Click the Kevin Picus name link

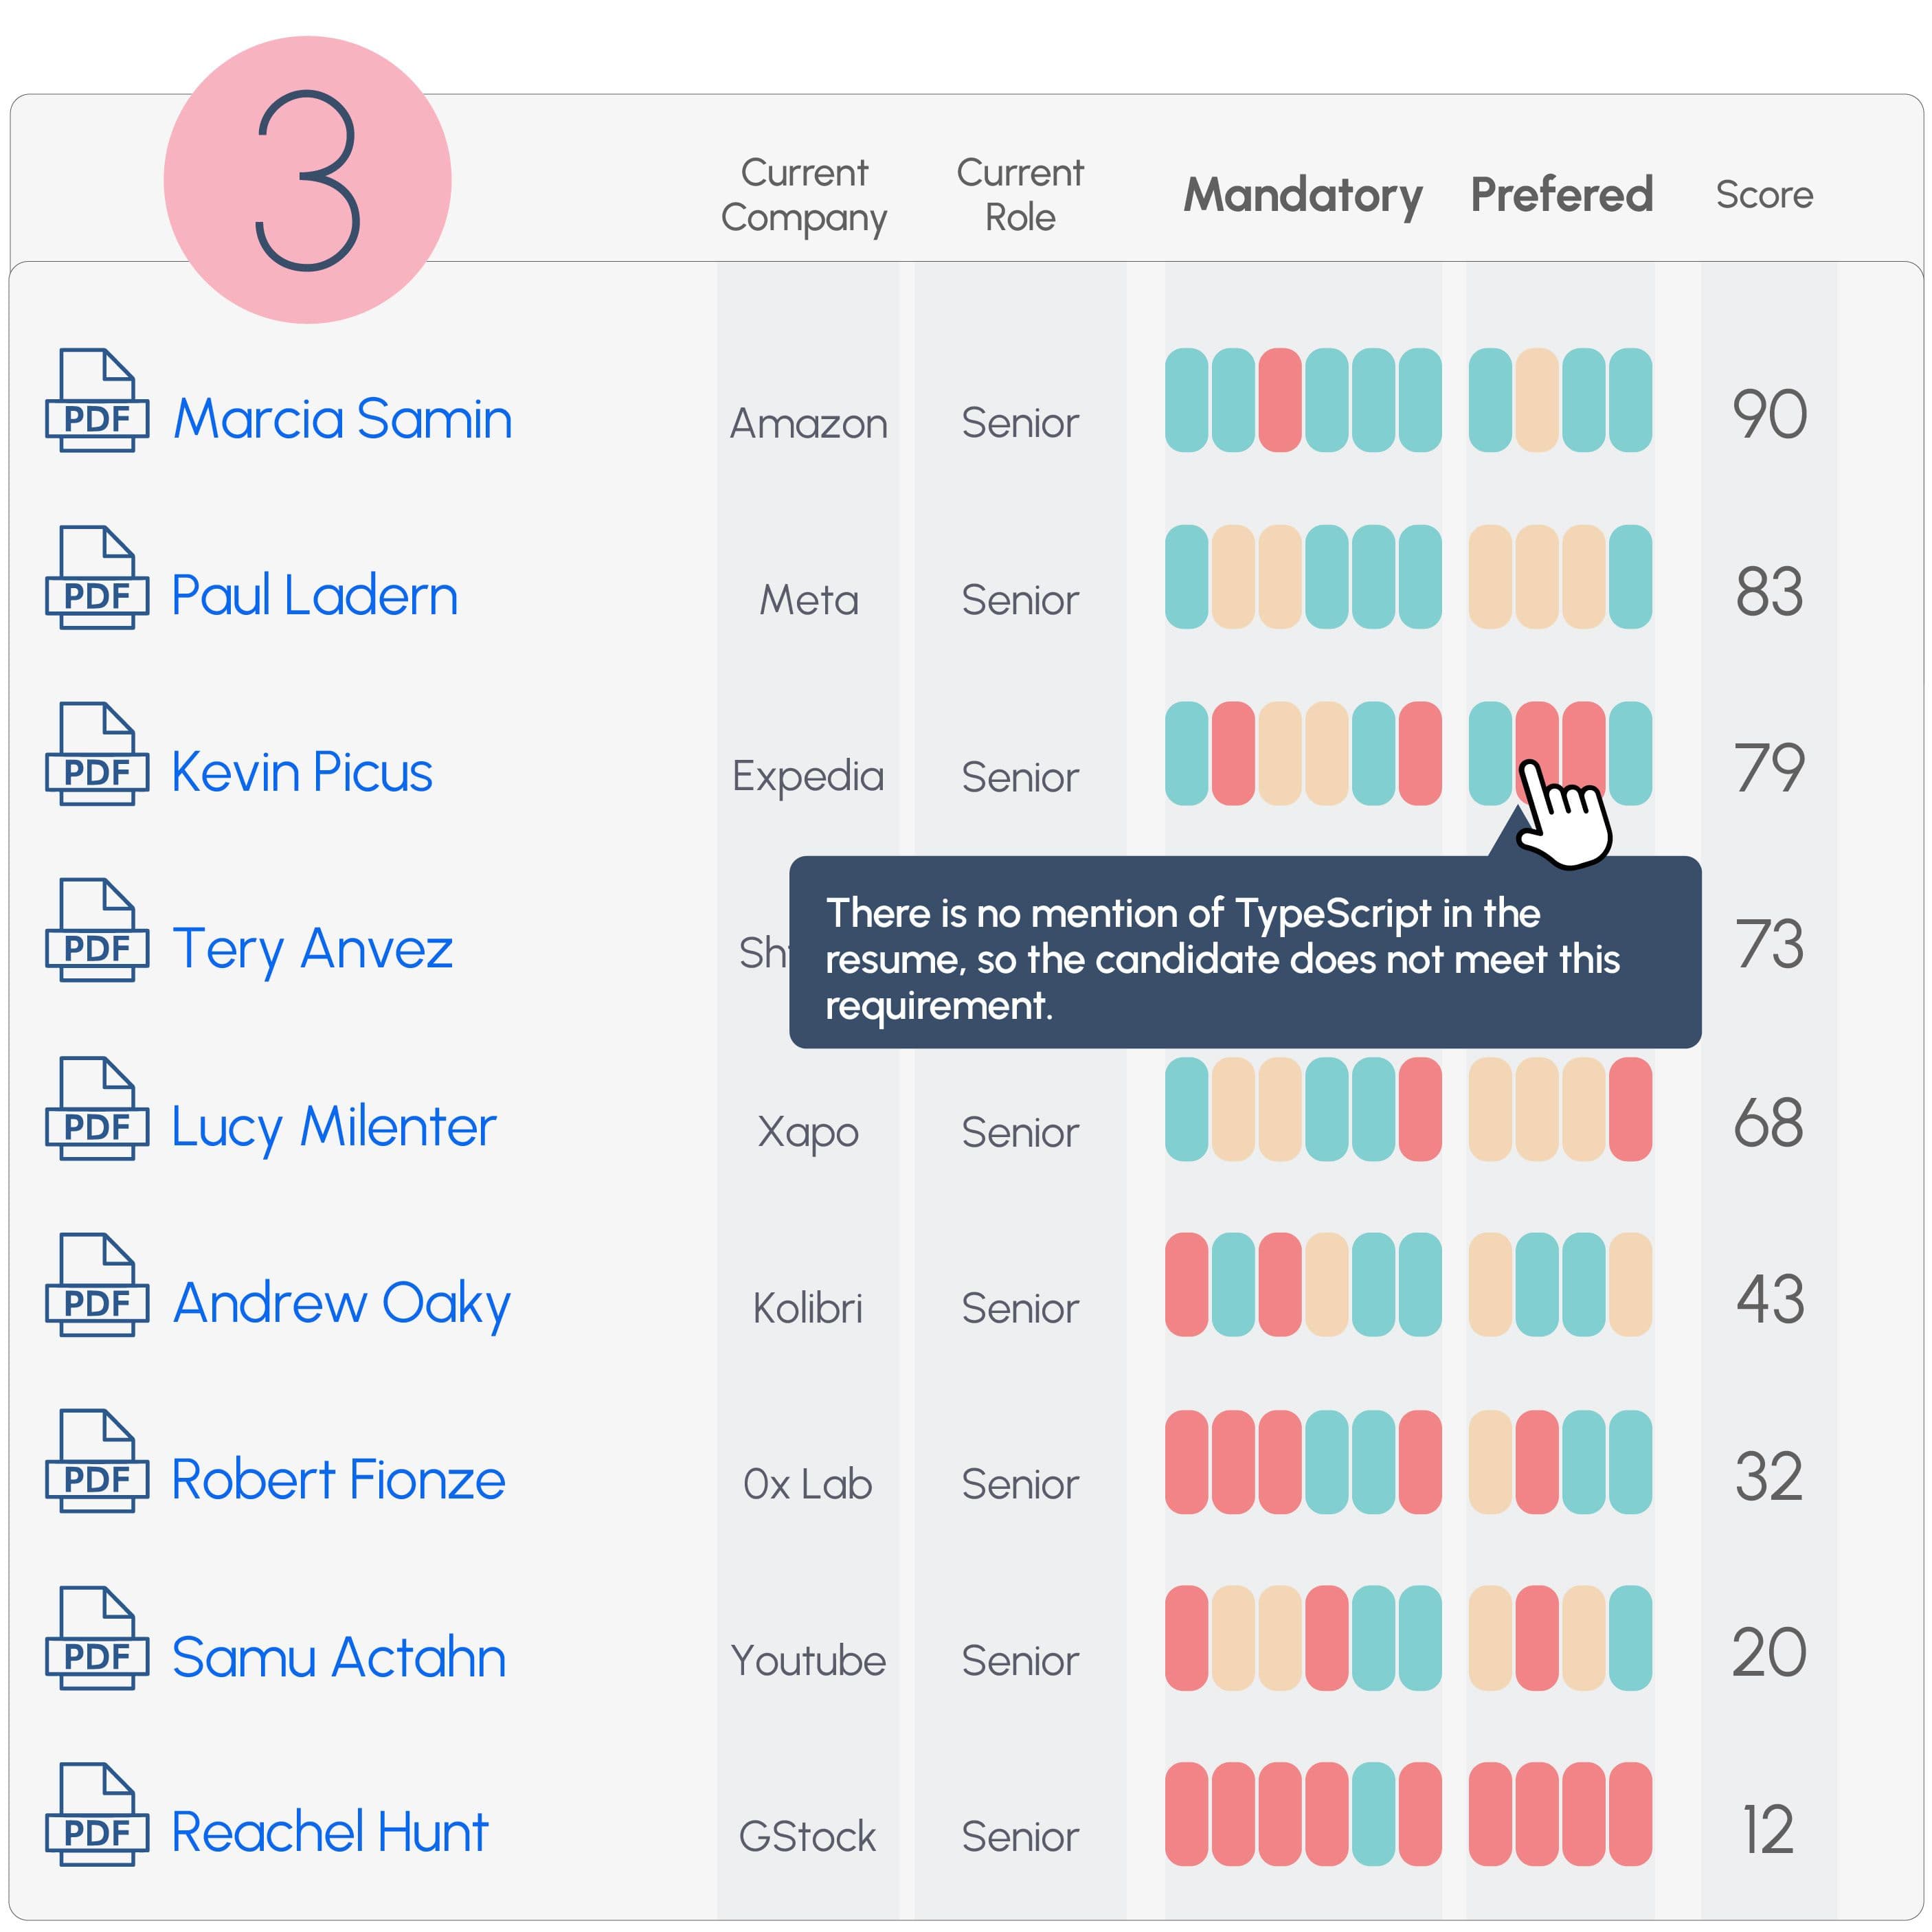click(301, 772)
